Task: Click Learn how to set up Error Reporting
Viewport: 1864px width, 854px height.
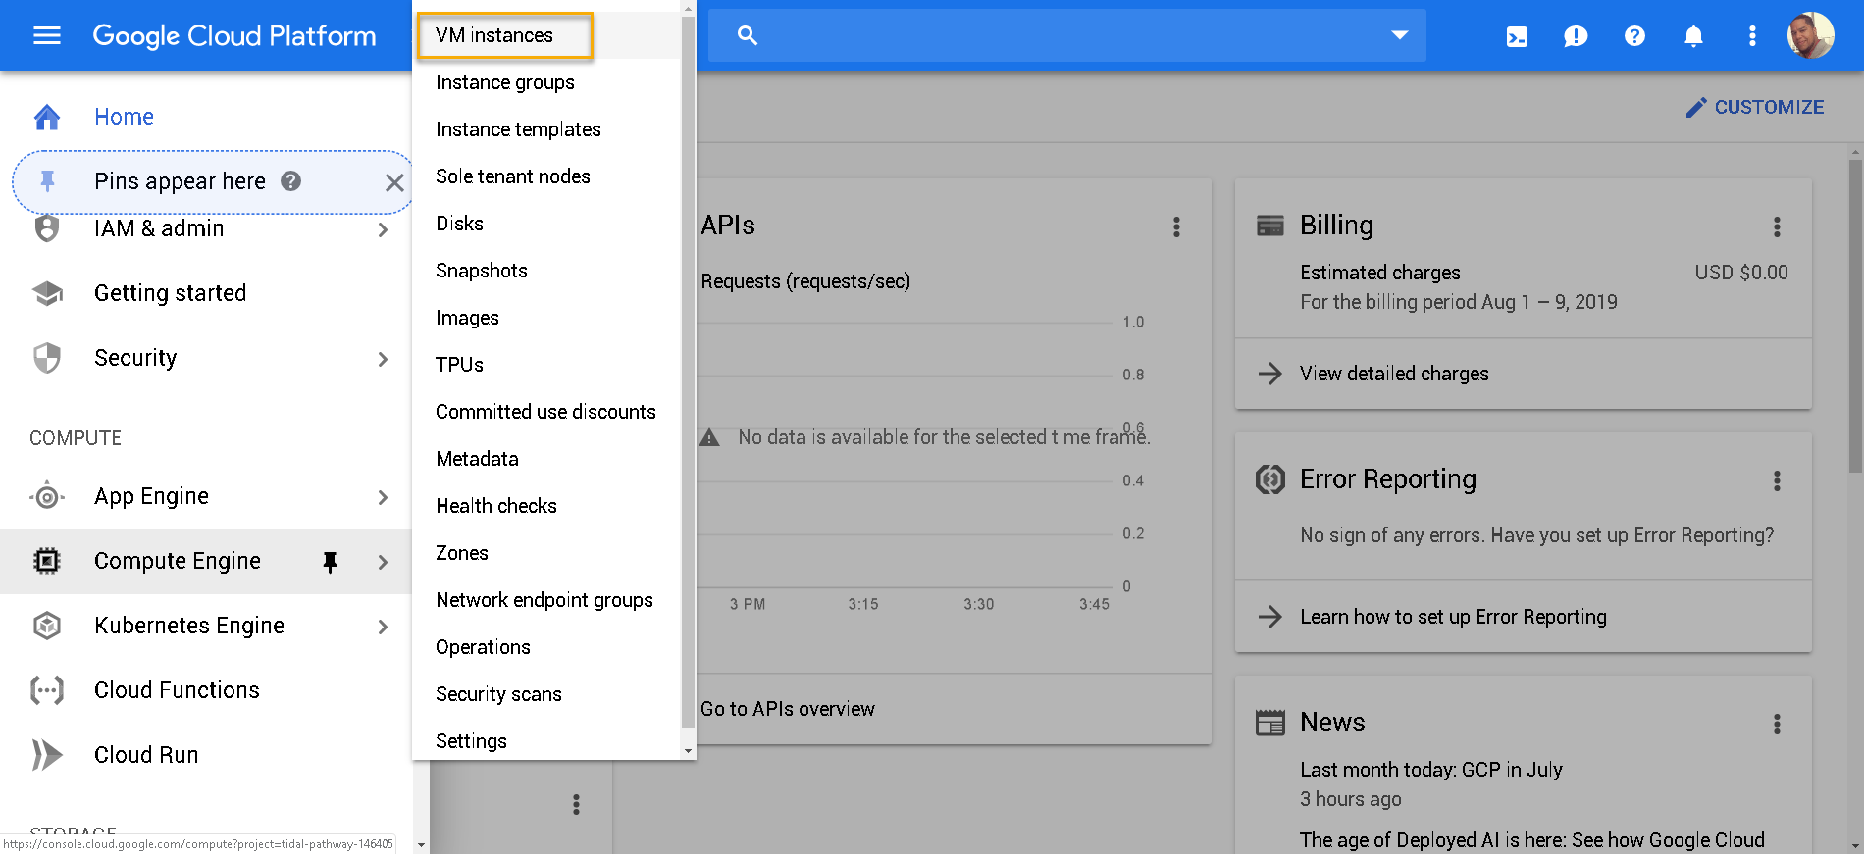Action: pyautogui.click(x=1453, y=617)
